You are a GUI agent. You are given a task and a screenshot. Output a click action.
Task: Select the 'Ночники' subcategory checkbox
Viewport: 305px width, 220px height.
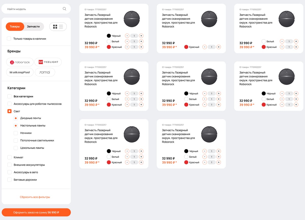pyautogui.click(x=16, y=133)
